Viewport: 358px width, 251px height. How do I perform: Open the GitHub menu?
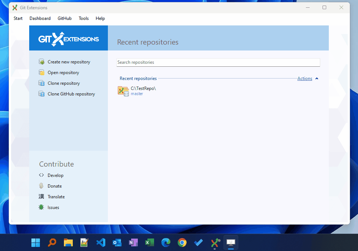click(65, 18)
